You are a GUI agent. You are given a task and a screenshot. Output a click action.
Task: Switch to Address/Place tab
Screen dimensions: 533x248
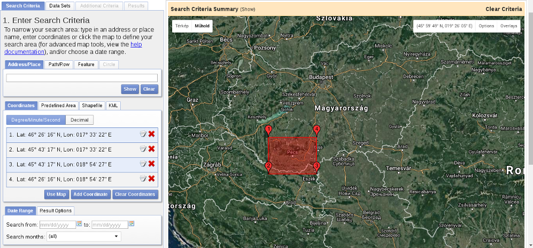(x=24, y=65)
